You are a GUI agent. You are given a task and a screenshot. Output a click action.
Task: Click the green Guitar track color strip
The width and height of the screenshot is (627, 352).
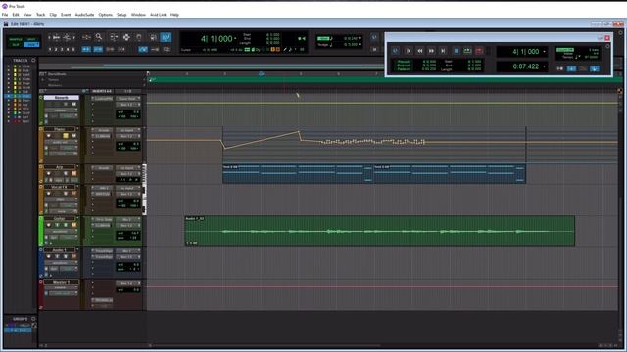click(41, 231)
